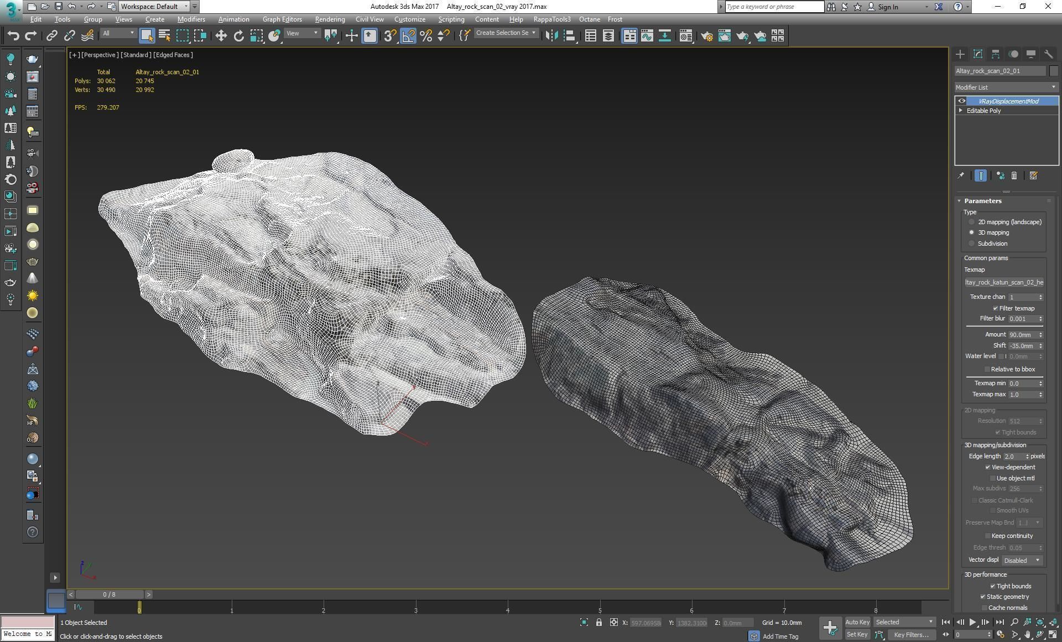Toggle Filter texmap checkbox
1062x642 pixels.
point(996,308)
